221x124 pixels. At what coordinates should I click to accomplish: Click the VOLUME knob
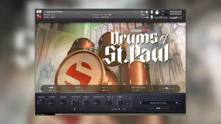click(41, 102)
